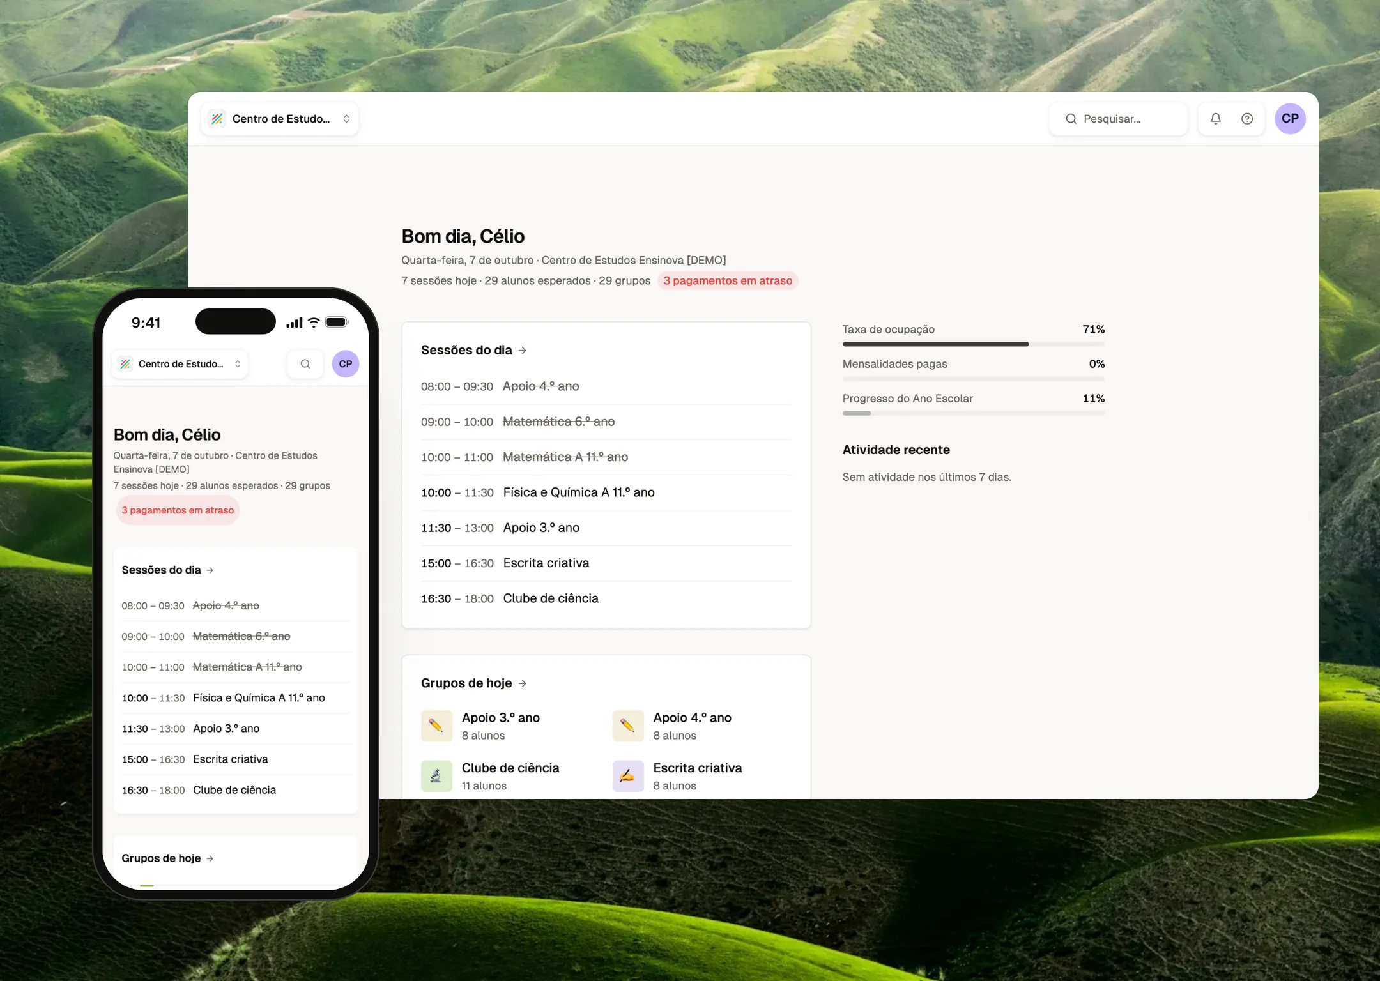
Task: Tap the phone cellular signal icon
Action: point(295,323)
